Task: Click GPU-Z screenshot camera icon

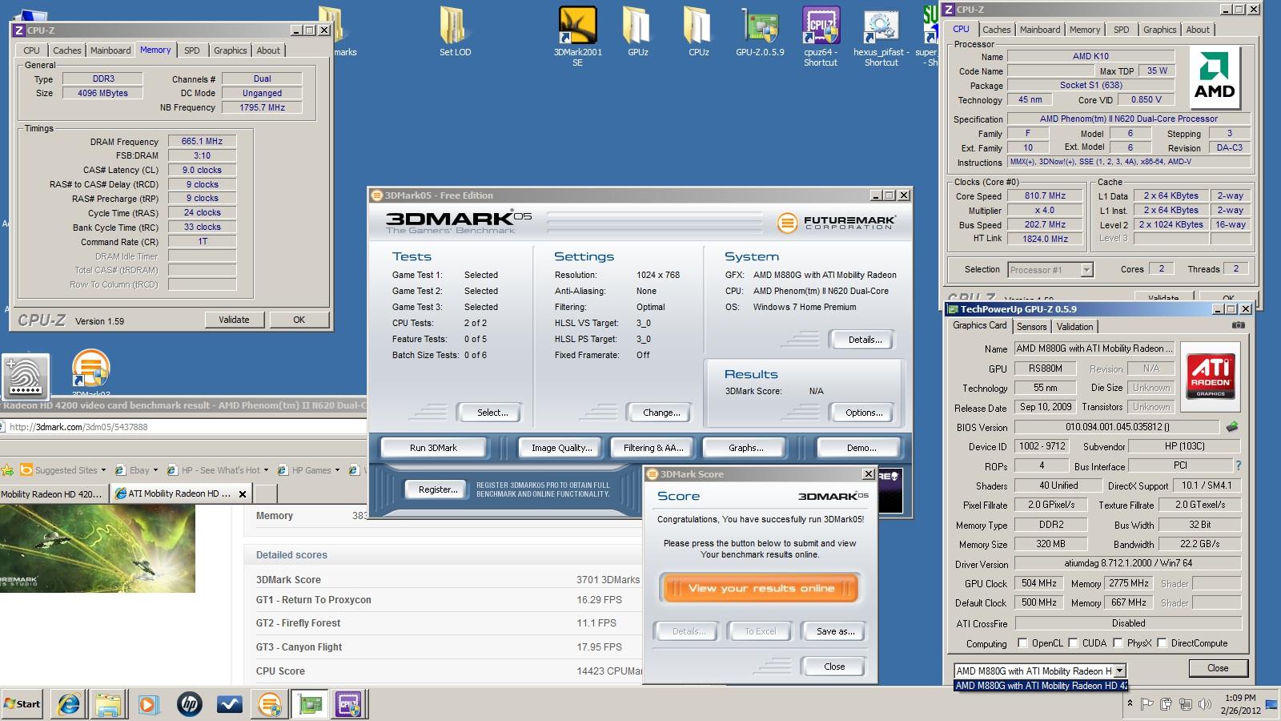Action: [1238, 325]
